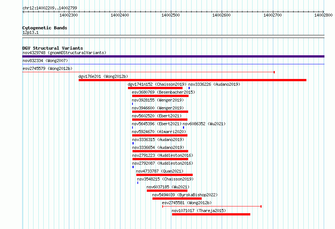Screen dimensions: 335x229
Task: Click the red nsv5494039 variant bar
Action: coord(177,199)
